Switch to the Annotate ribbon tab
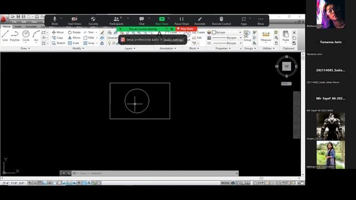Screen dimensions: 356x200 31,26
